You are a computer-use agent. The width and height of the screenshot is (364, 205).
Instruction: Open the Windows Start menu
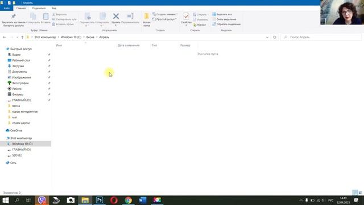(x=5, y=200)
